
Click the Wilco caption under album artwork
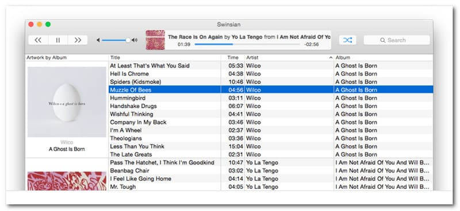tap(67, 142)
